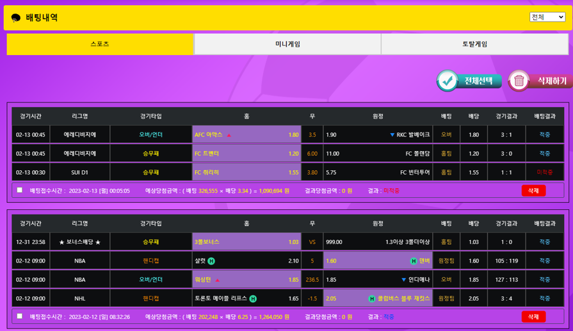Click the H badge before 콜럼버스 블루 재킷스
The height and width of the screenshot is (331, 573).
372,298
